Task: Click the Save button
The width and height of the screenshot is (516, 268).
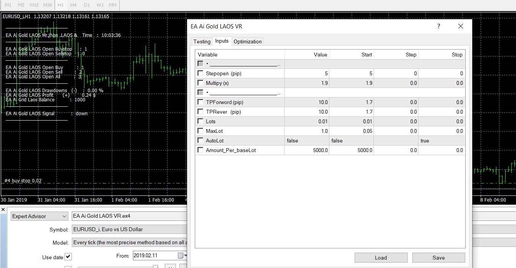Action: (x=438, y=258)
